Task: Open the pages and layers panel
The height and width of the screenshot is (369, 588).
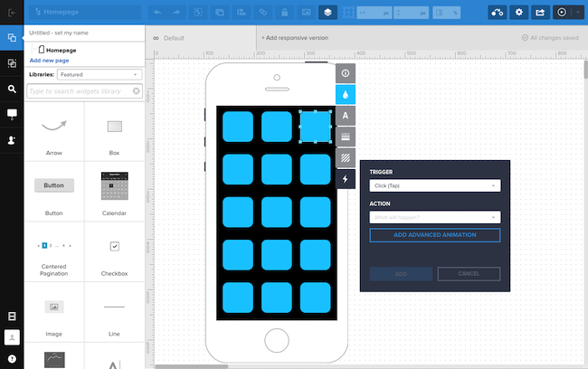Action: click(12, 37)
